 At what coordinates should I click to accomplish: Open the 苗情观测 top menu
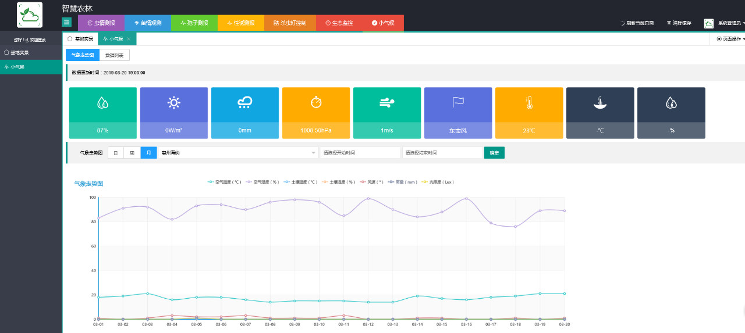(147, 23)
